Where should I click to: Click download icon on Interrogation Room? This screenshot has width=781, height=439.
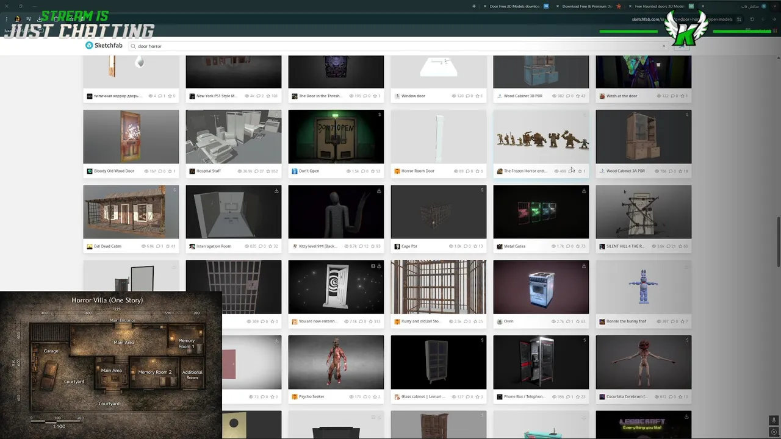coord(276,191)
